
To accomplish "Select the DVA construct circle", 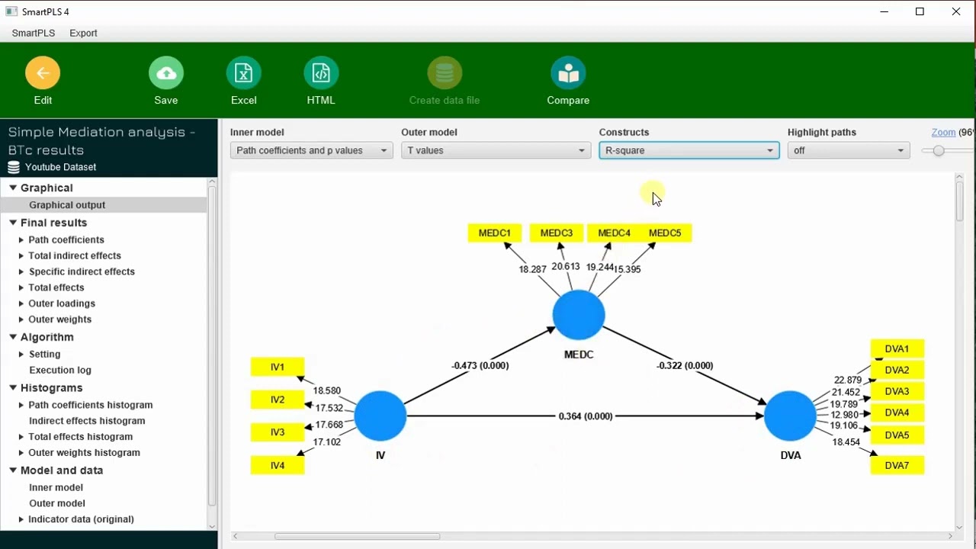I will 790,416.
